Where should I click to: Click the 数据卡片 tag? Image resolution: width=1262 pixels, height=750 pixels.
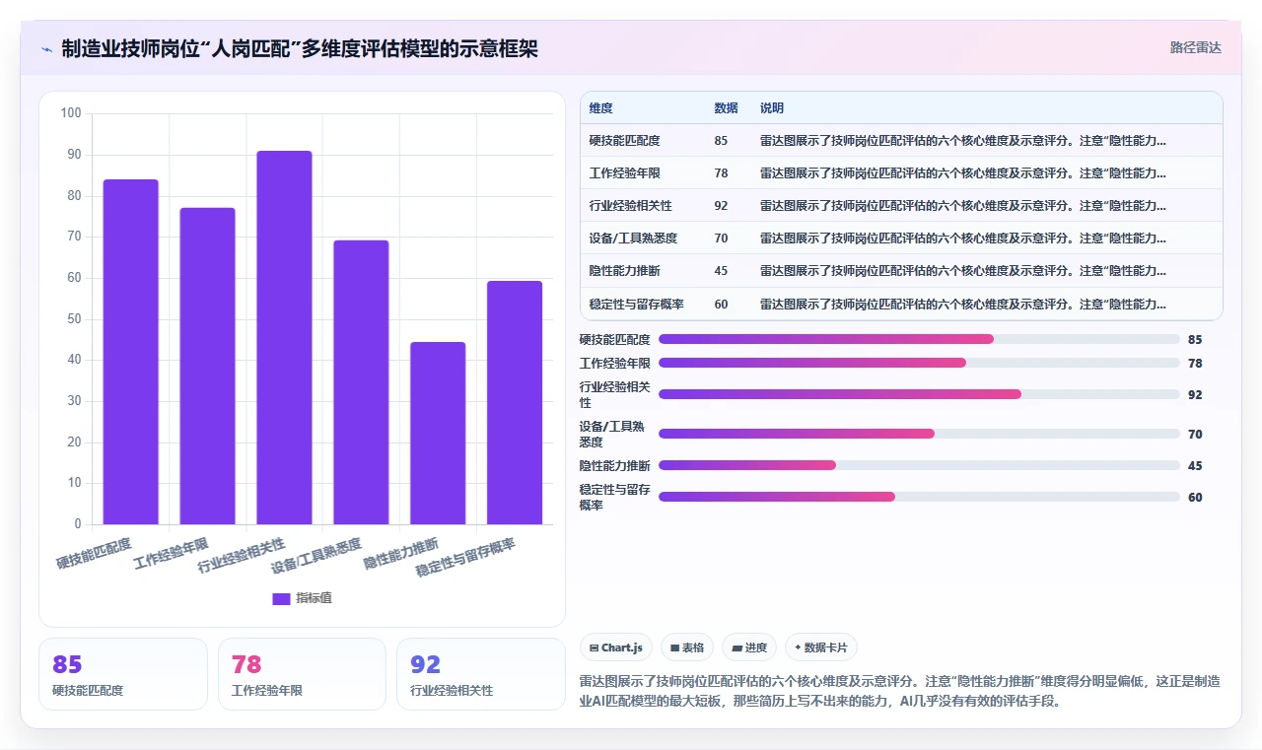[x=821, y=648]
